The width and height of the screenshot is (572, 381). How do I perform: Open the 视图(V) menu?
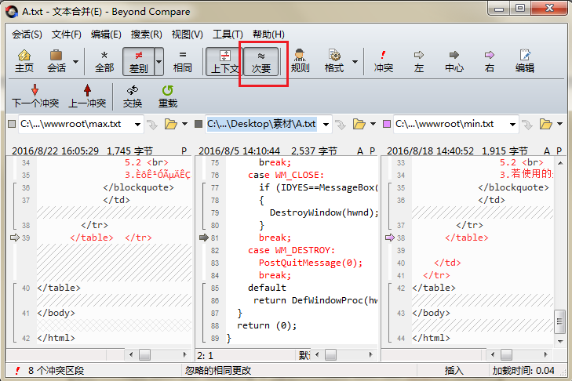point(188,34)
